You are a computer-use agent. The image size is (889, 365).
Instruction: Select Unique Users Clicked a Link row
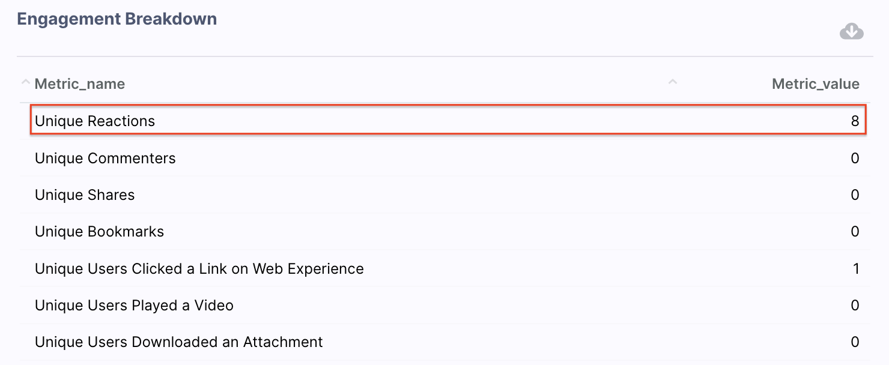click(x=444, y=268)
